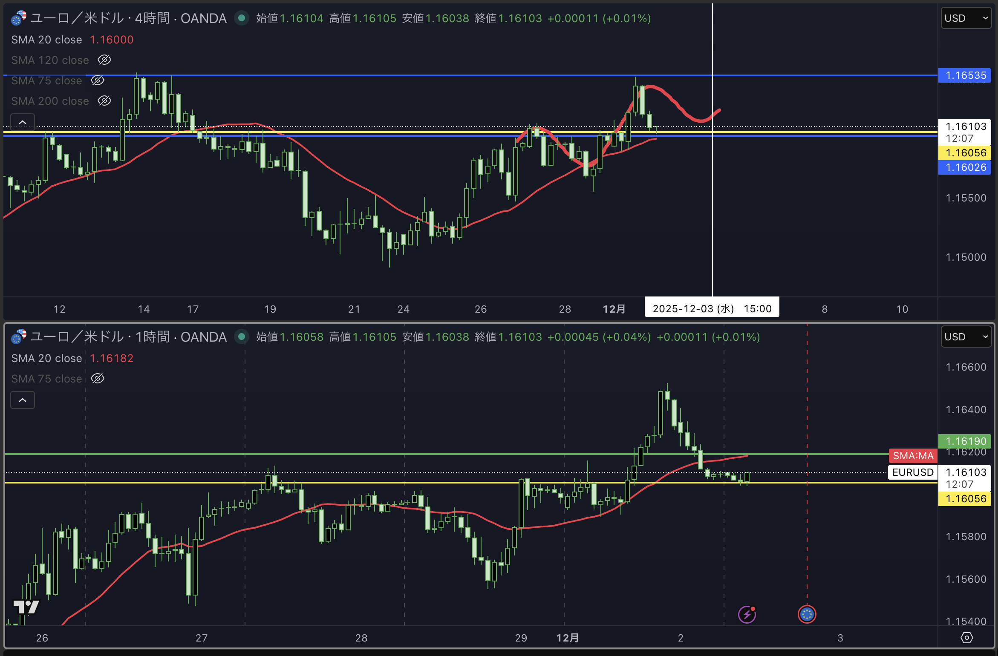
Task: Open the bottom chart USD currency dropdown
Action: point(966,337)
